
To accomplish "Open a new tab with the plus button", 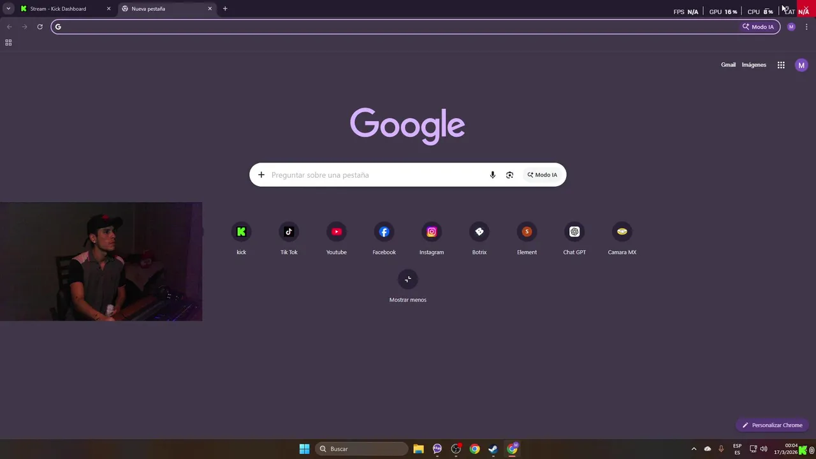I will coord(225,9).
